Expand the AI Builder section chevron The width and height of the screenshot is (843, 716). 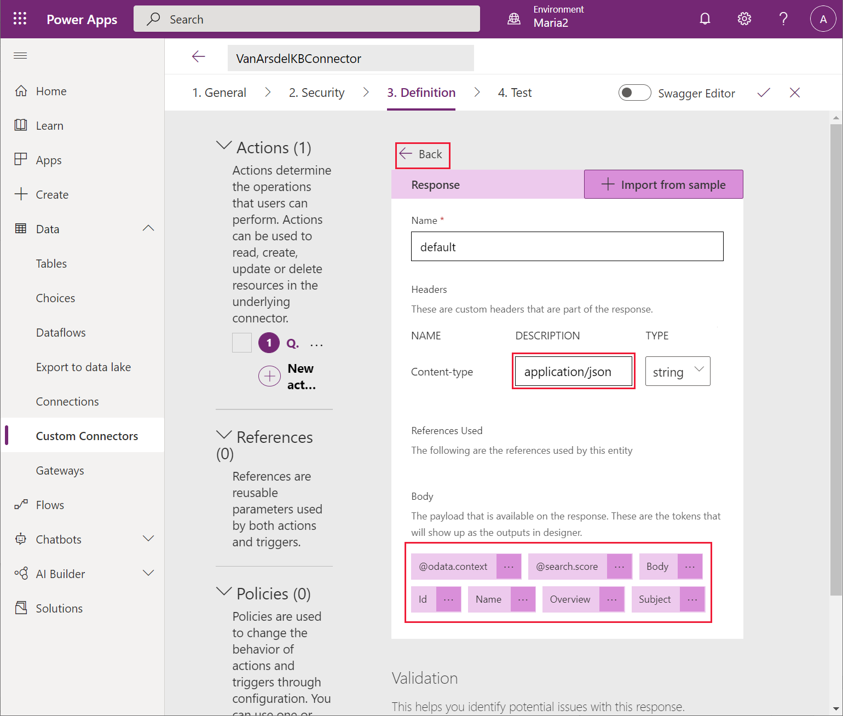coord(148,574)
